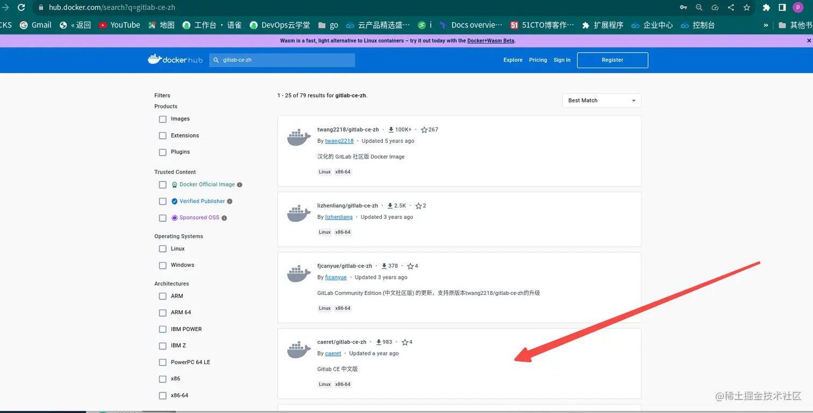Check the Plugins filter
Image resolution: width=813 pixels, height=413 pixels.
tap(162, 152)
